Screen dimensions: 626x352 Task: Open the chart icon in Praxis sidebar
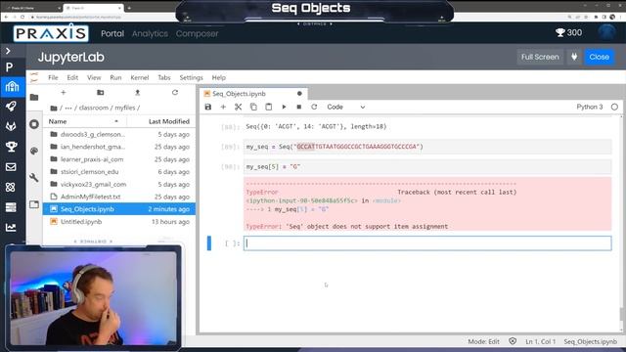pyautogui.click(x=11, y=228)
